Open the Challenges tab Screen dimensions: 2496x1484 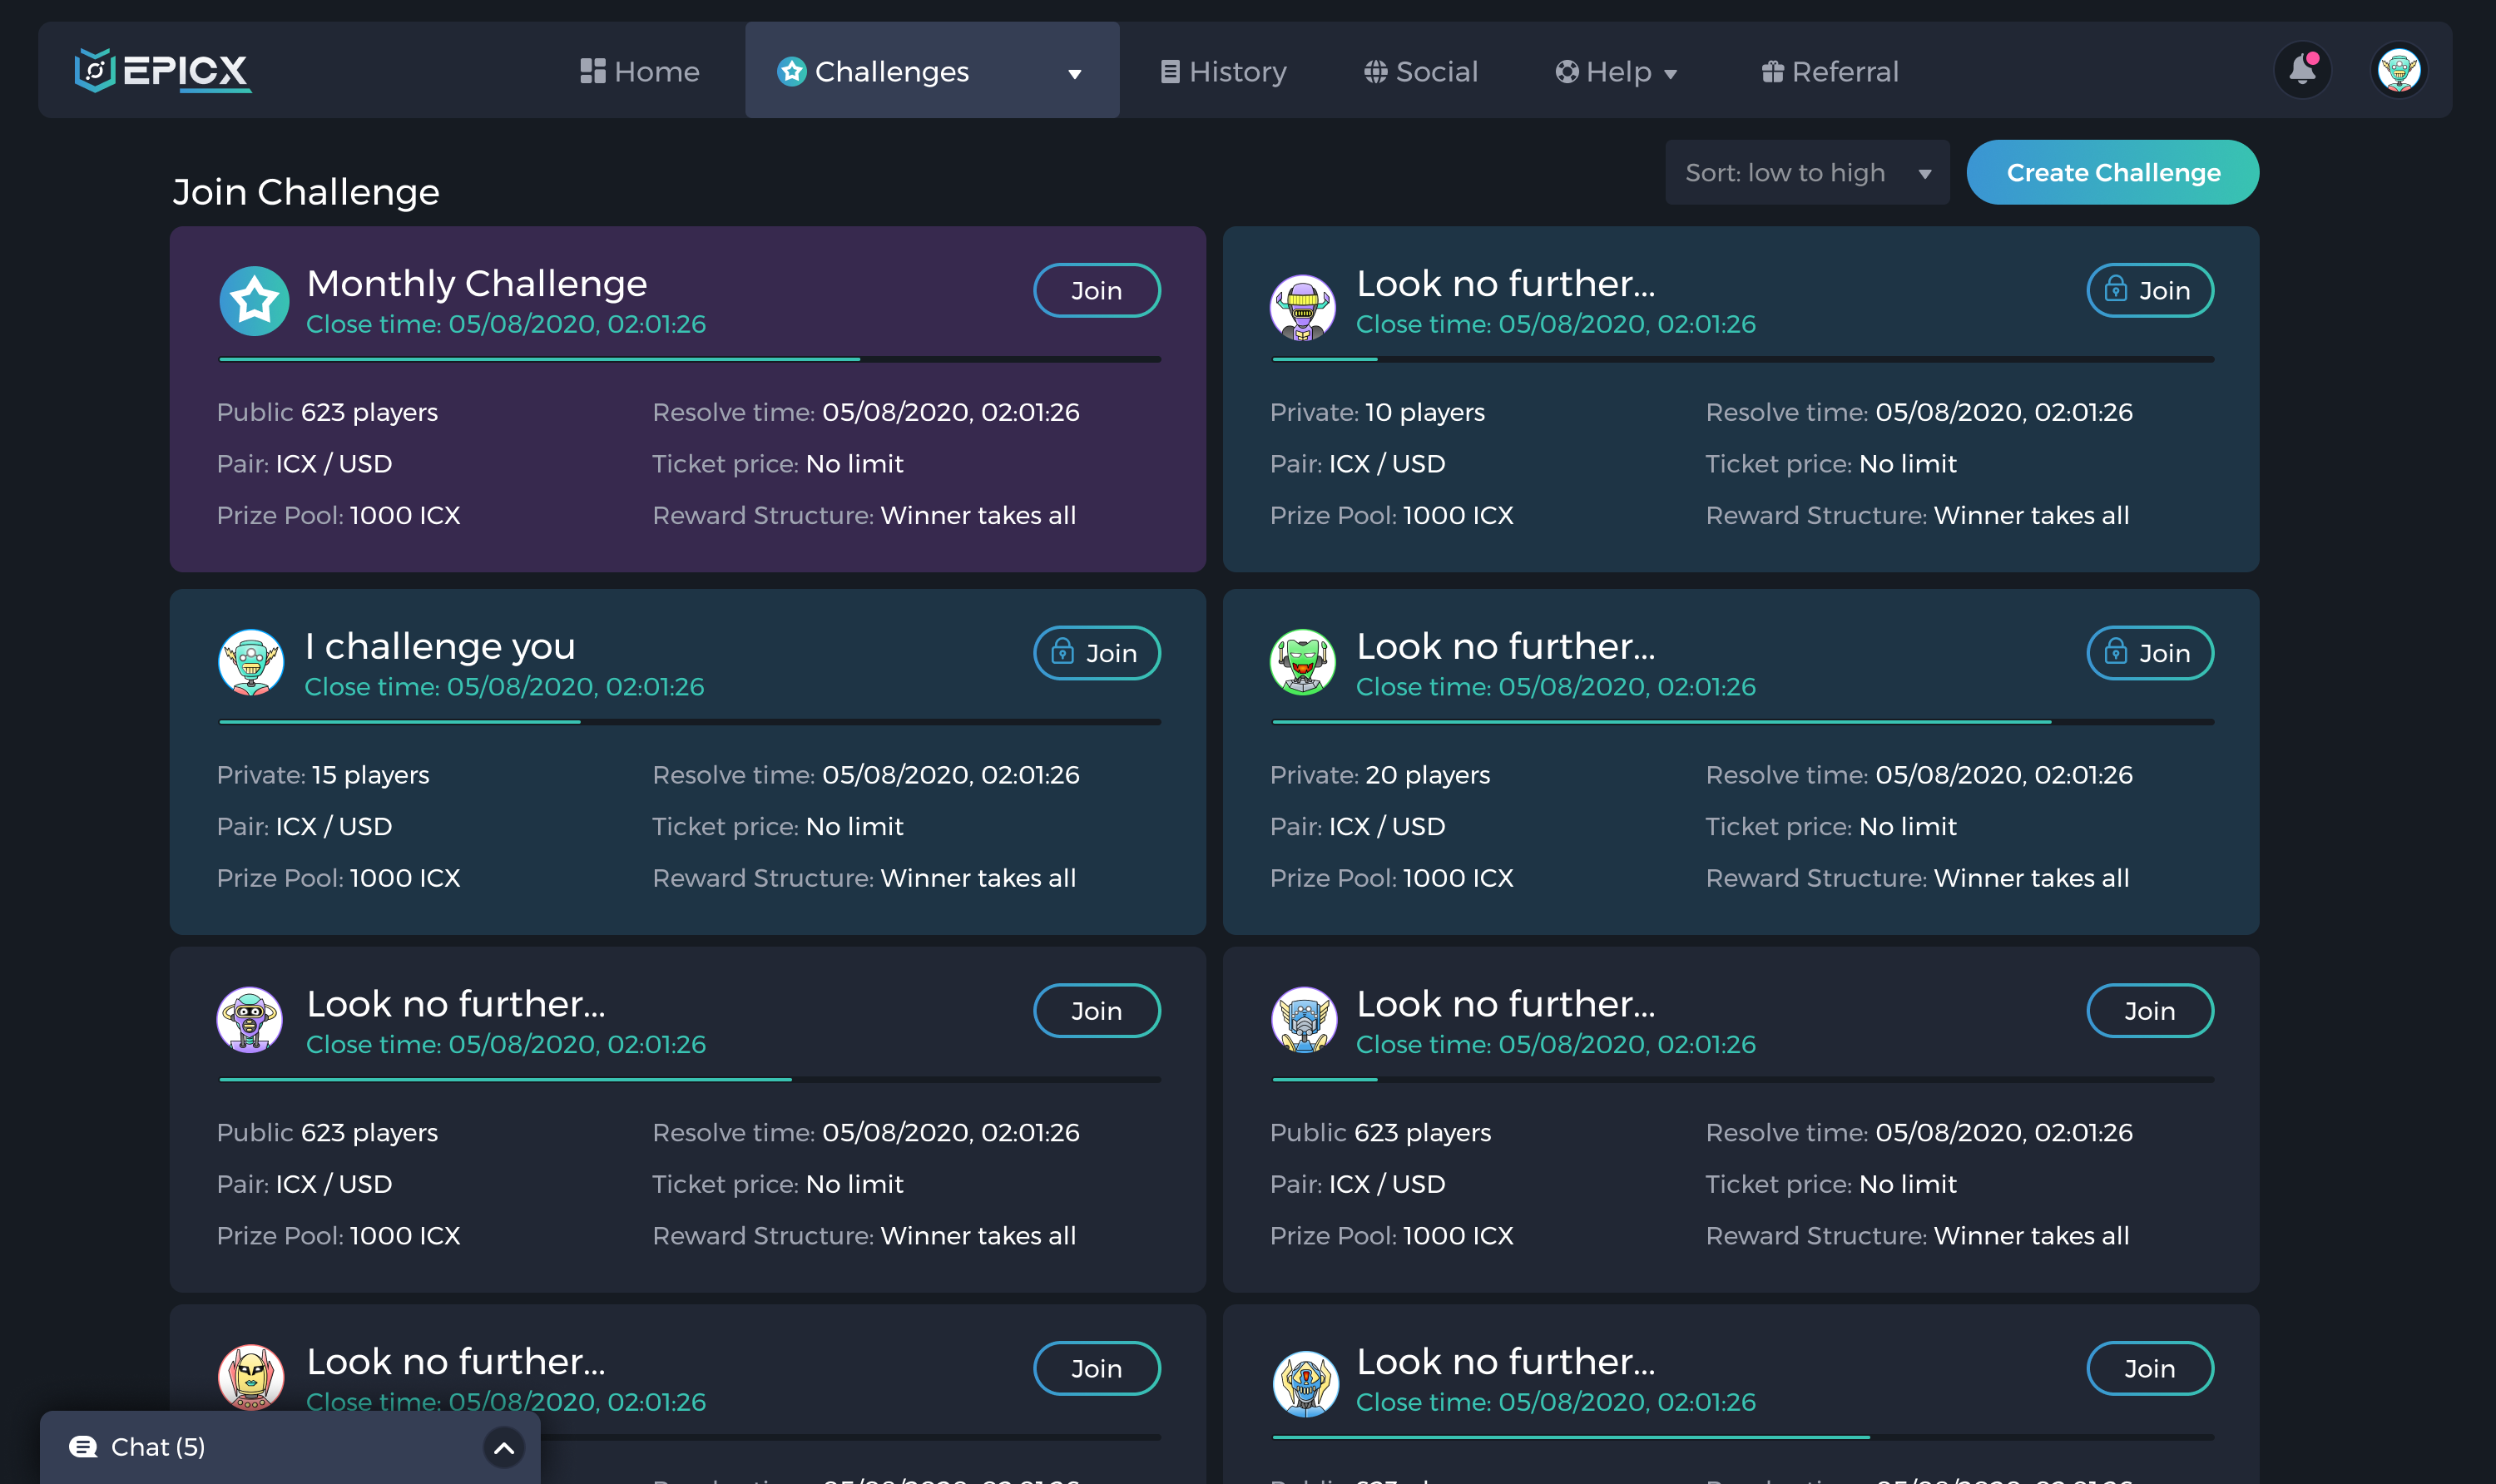932,70
